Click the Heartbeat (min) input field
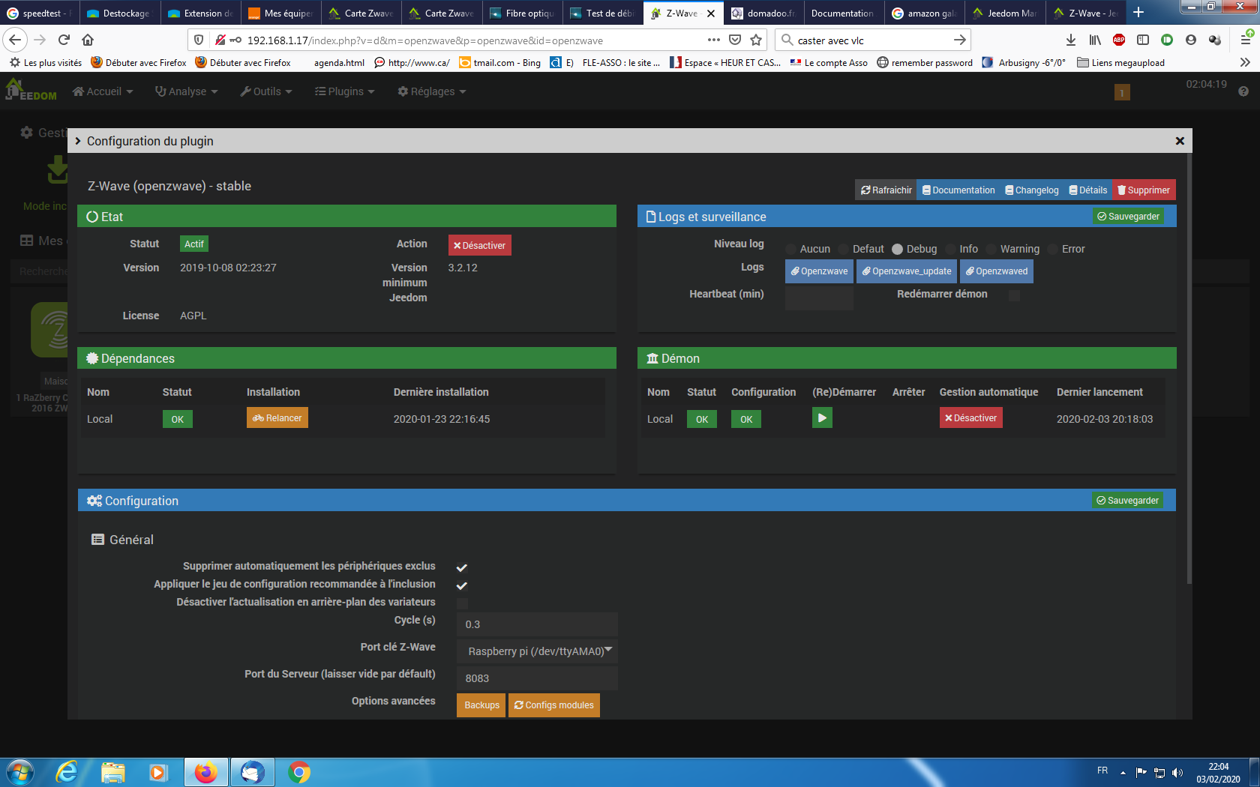Image resolution: width=1260 pixels, height=787 pixels. (819, 298)
